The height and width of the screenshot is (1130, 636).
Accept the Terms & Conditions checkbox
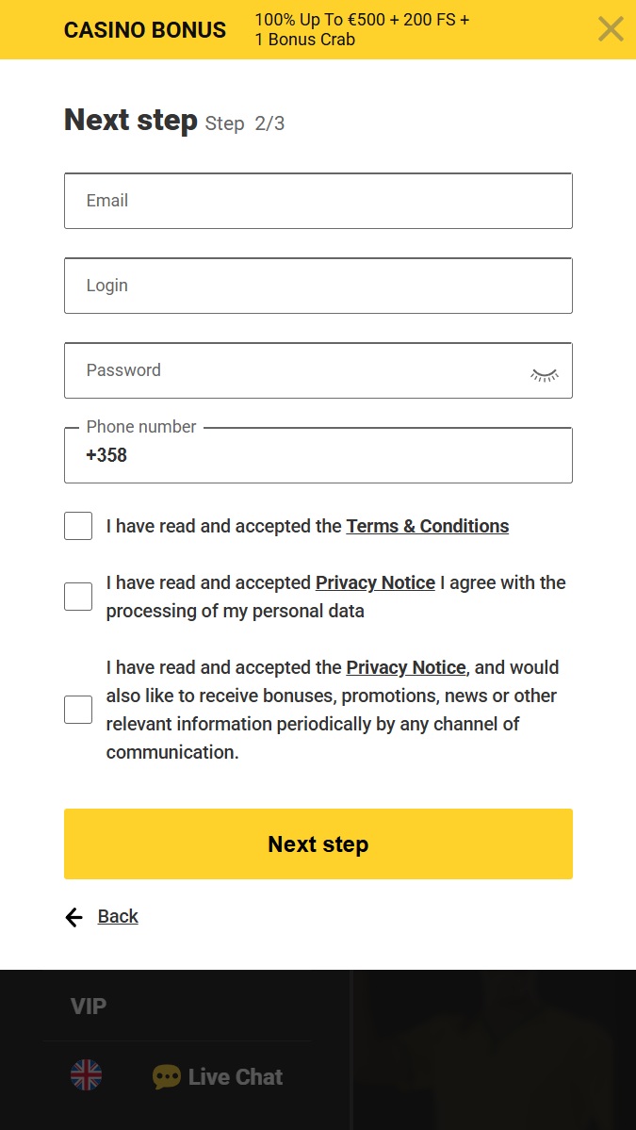coord(78,525)
